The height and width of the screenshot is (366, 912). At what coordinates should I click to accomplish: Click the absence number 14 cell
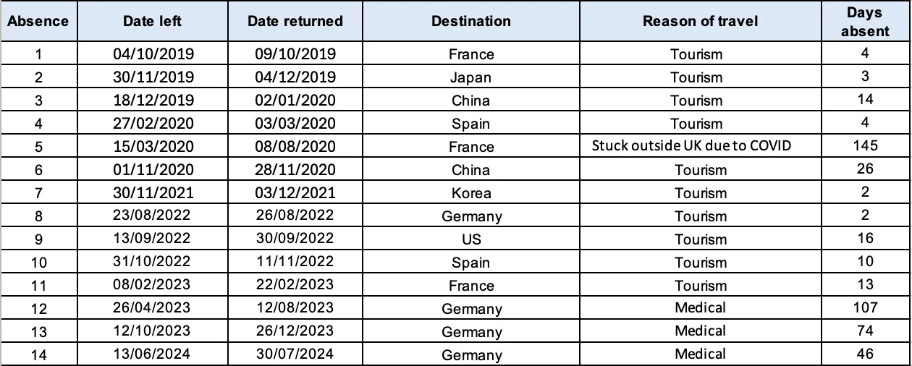click(39, 354)
